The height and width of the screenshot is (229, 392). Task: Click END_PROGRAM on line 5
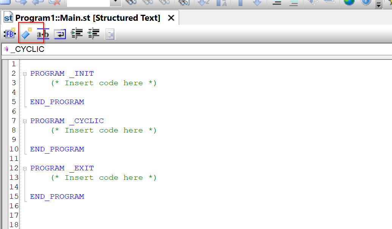pos(57,102)
